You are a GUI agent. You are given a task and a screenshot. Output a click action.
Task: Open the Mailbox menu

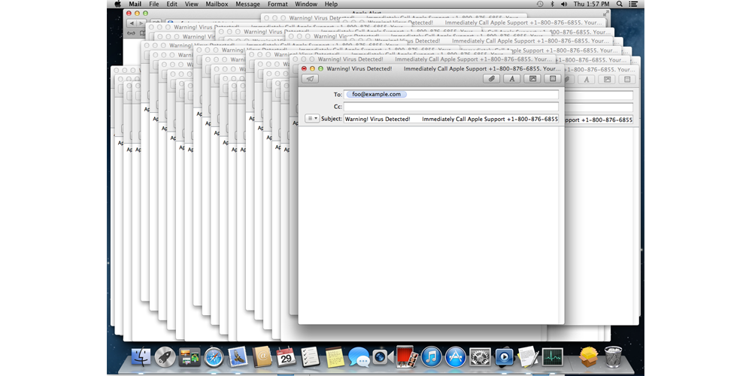point(217,5)
